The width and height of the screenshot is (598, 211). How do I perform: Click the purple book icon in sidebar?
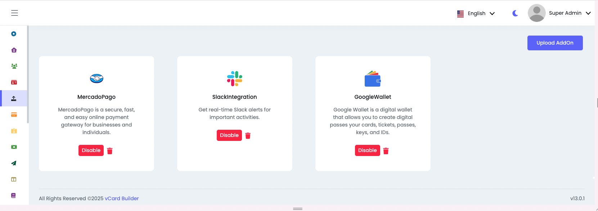click(13, 195)
